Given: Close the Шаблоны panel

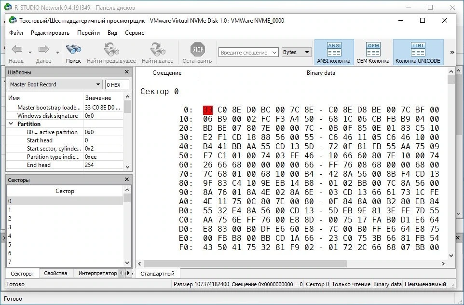Looking at the screenshot, I should click(127, 72).
